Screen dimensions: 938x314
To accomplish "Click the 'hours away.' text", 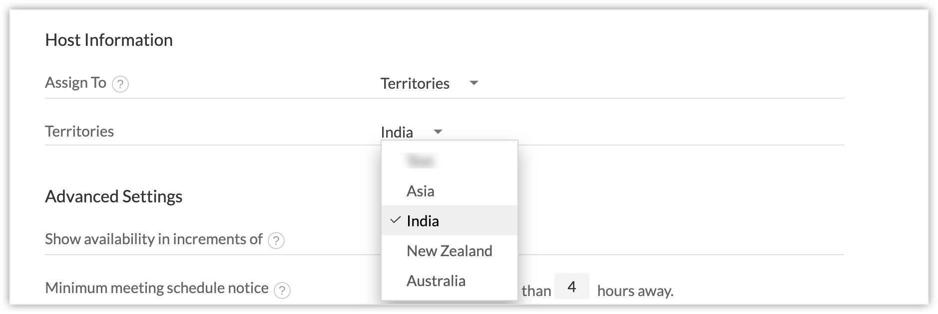I will pyautogui.click(x=635, y=291).
